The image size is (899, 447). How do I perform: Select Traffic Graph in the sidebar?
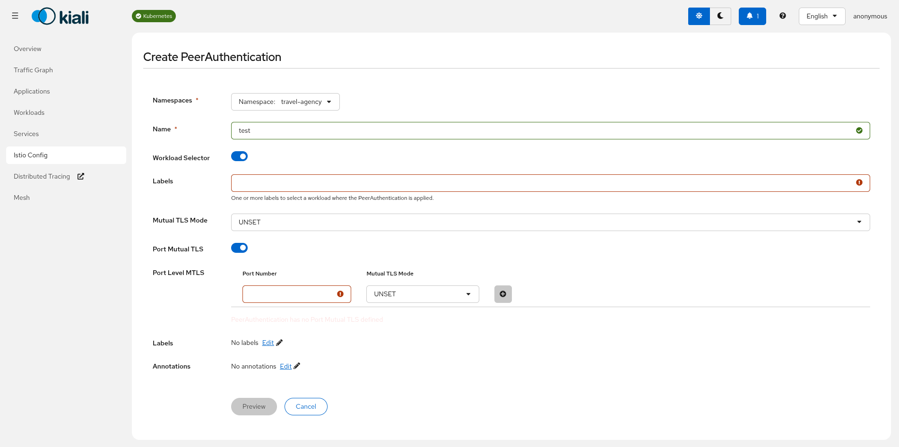pos(33,70)
